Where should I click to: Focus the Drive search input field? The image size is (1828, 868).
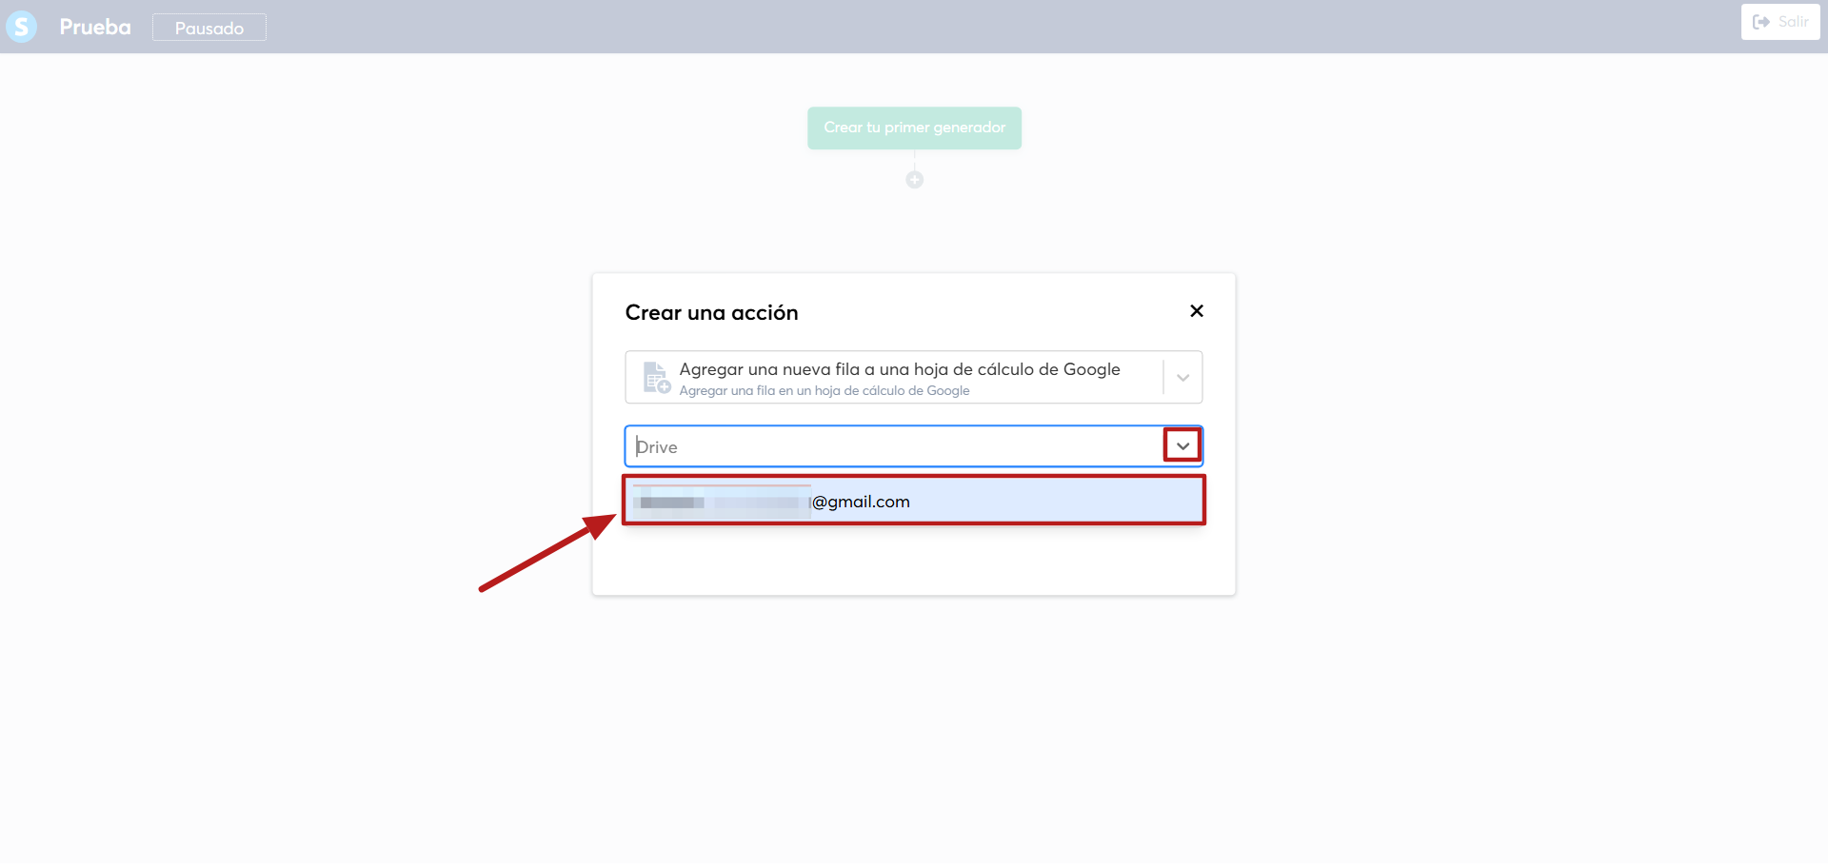[895, 446]
